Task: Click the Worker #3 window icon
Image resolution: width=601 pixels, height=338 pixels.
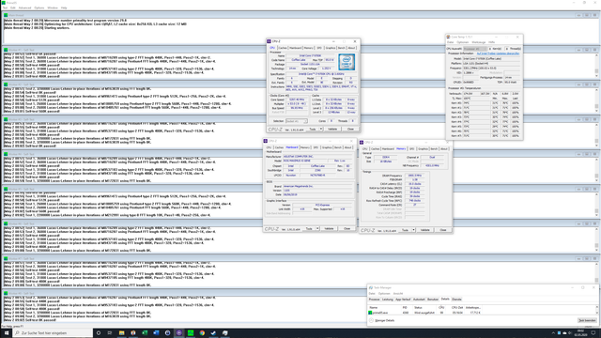Action: pyautogui.click(x=6, y=119)
